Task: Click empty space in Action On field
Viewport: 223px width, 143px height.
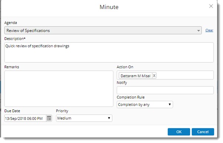Action: [185, 75]
